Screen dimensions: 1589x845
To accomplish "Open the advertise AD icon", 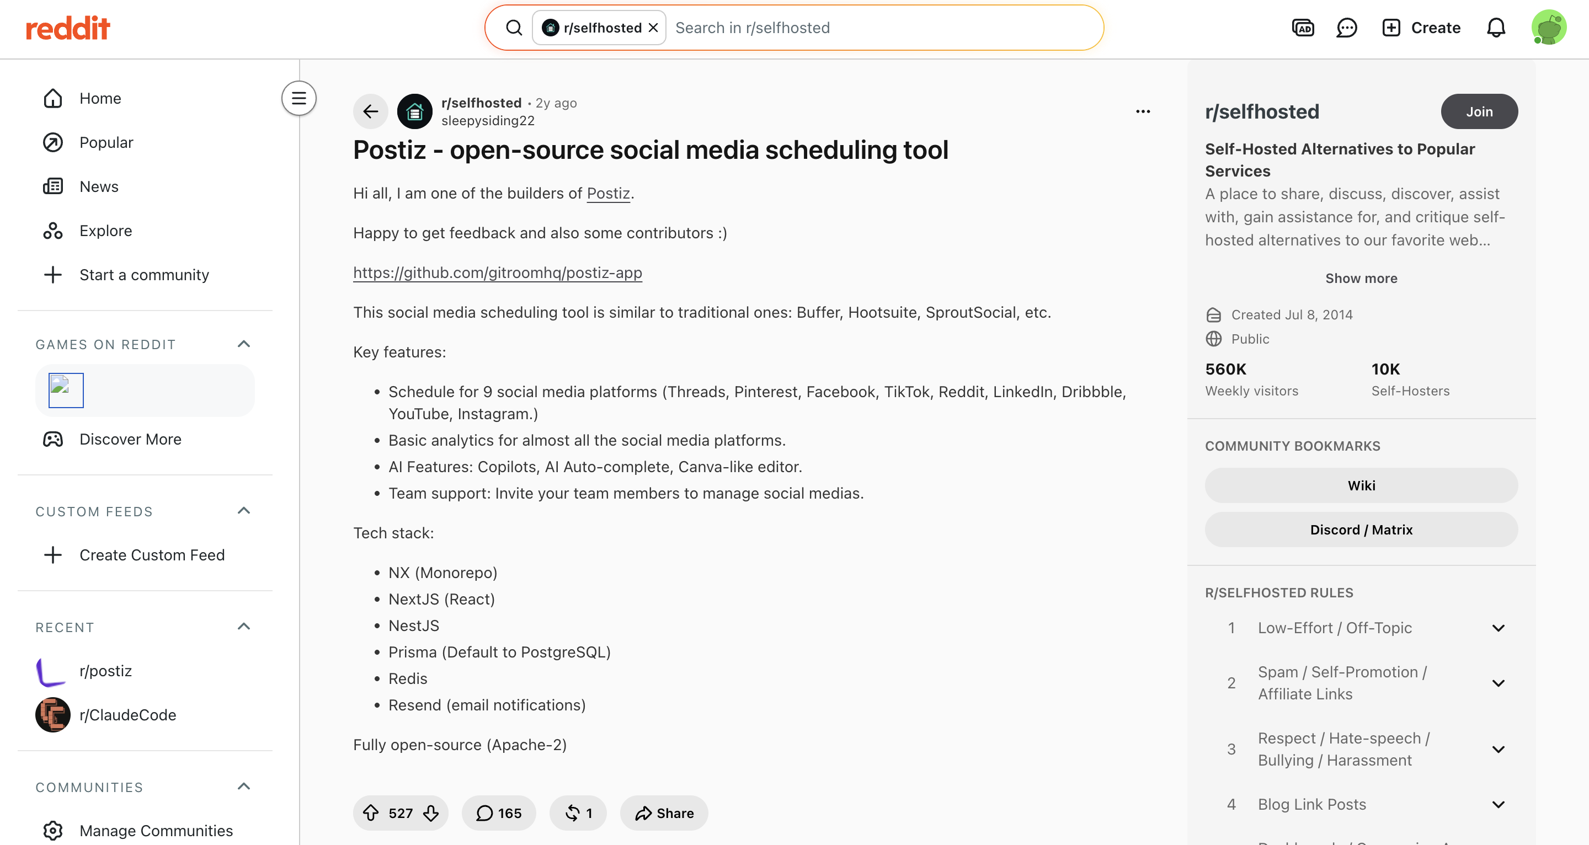I will 1303,28.
